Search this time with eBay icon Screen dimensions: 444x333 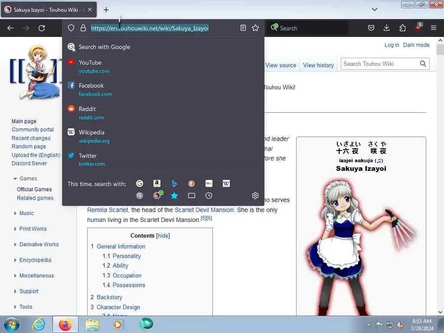(x=209, y=183)
